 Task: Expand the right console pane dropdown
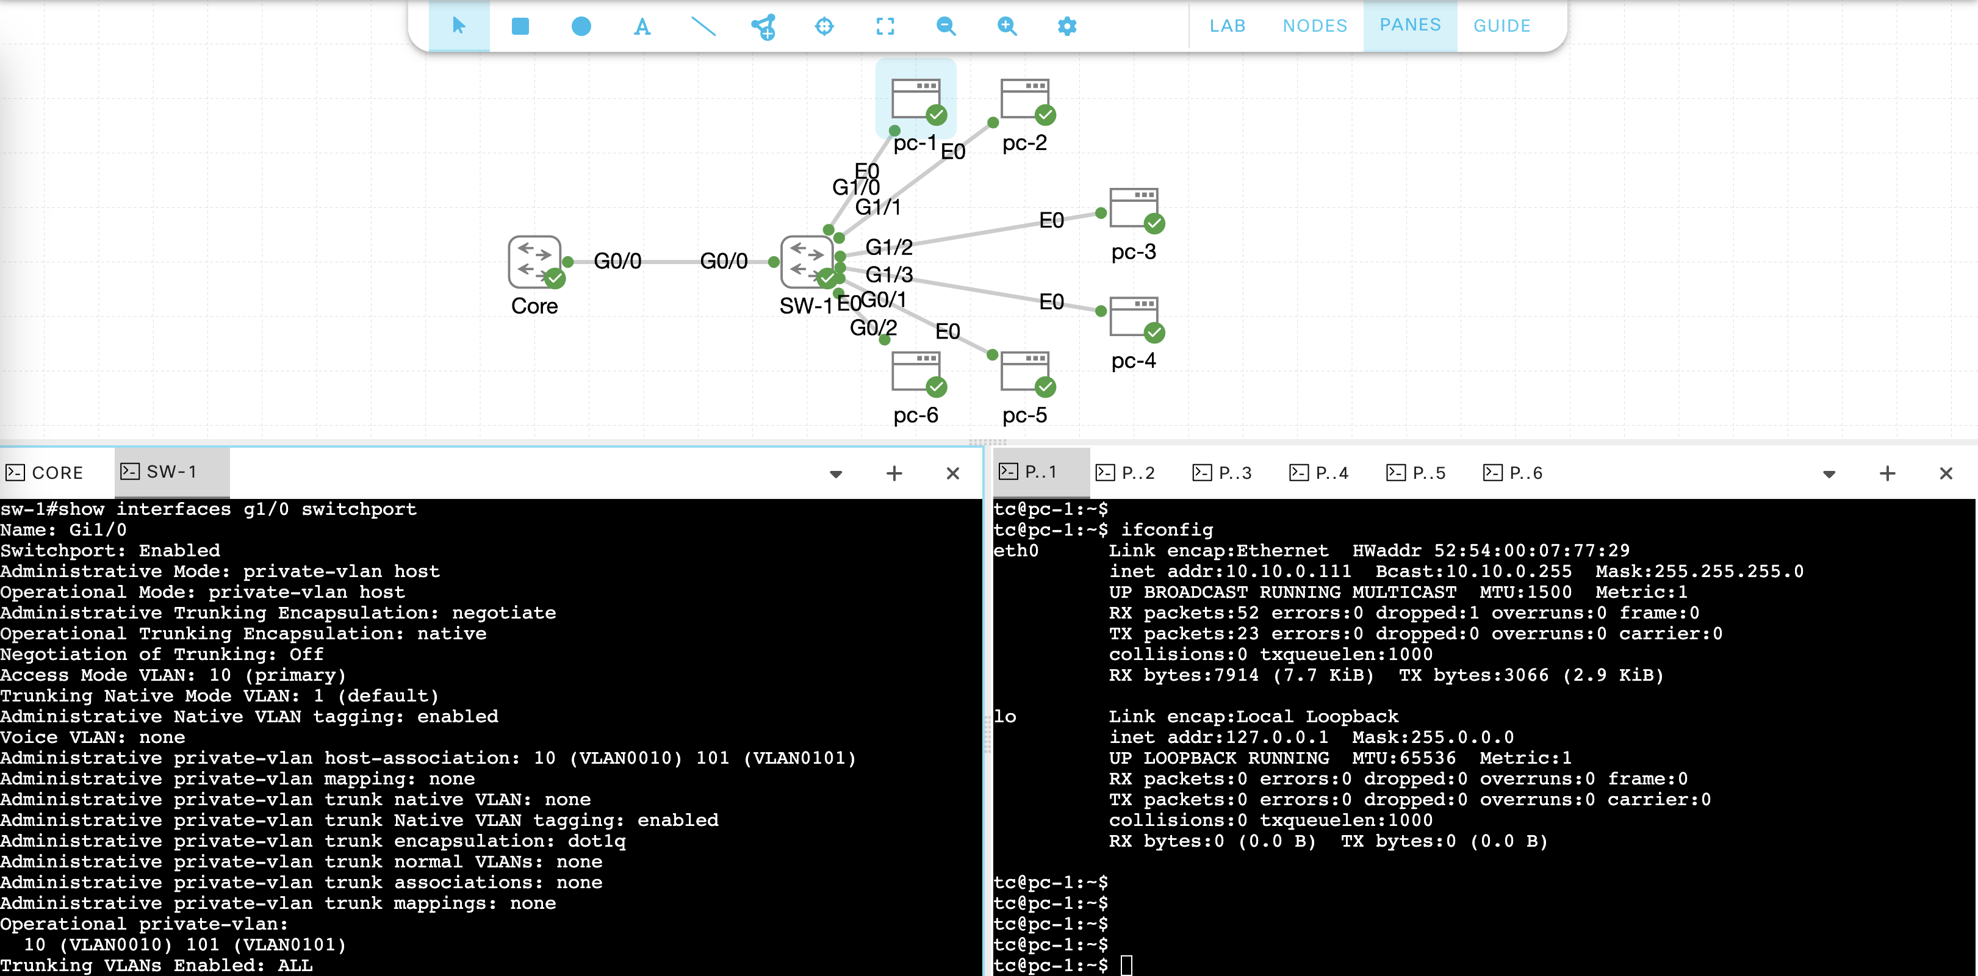coord(1829,474)
